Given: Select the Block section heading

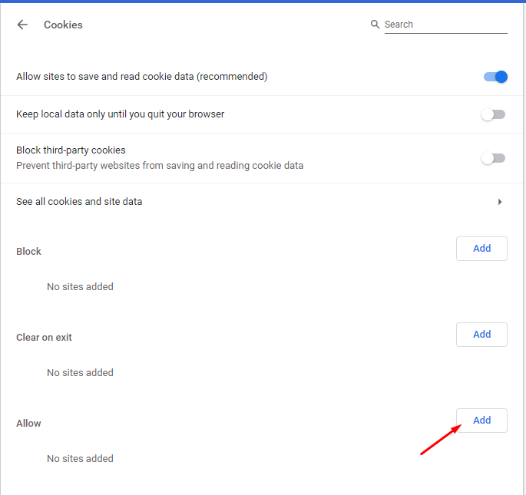Looking at the screenshot, I should (29, 252).
